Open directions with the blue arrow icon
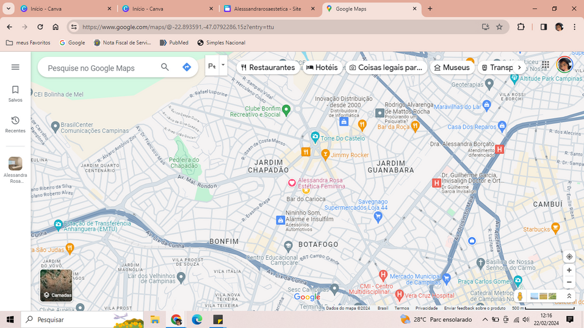Image resolution: width=584 pixels, height=328 pixels. click(187, 67)
